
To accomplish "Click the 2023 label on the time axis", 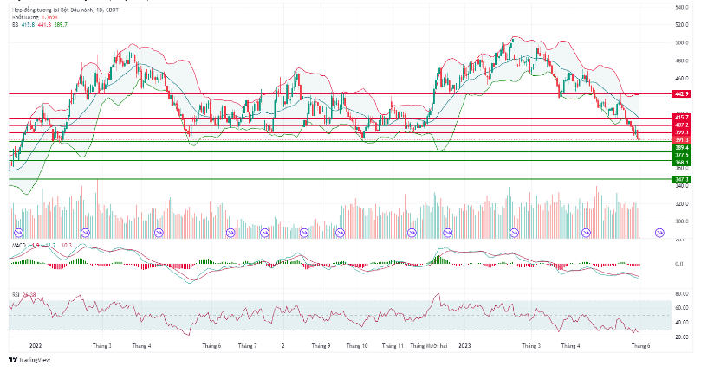I will [x=465, y=345].
